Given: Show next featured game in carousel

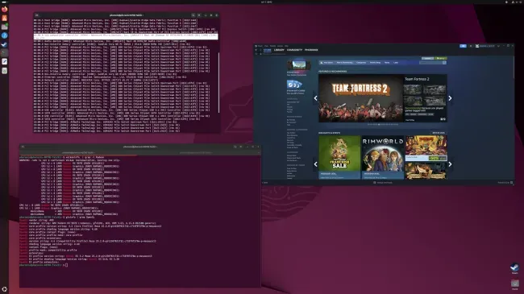Looking at the screenshot, I should pos(450,98).
